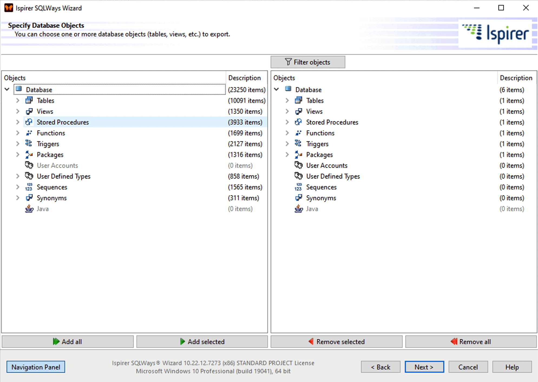Image resolution: width=538 pixels, height=382 pixels.
Task: Click the Add selected button
Action: point(202,342)
